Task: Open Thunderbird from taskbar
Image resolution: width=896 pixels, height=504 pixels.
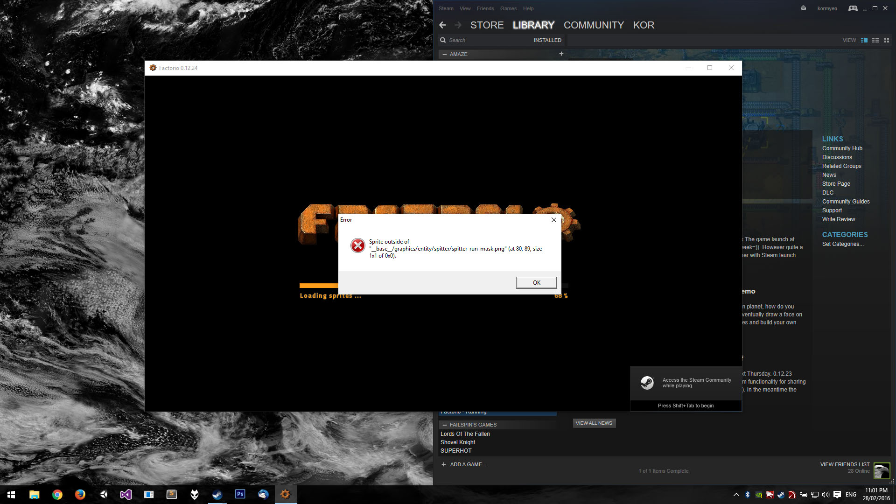Action: [263, 495]
